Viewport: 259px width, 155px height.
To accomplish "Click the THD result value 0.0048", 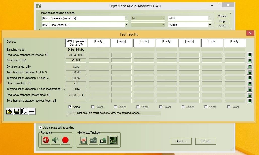I will click(76, 72).
